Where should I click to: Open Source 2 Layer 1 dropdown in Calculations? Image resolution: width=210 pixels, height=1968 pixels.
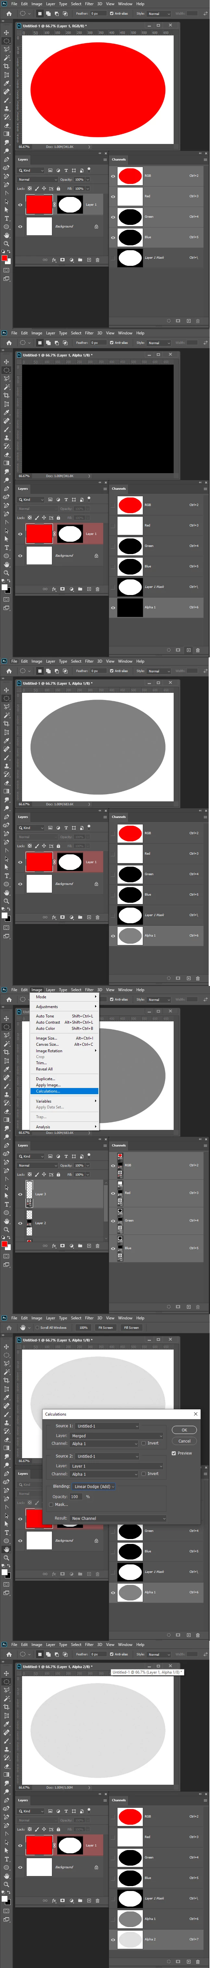pyautogui.click(x=117, y=1466)
